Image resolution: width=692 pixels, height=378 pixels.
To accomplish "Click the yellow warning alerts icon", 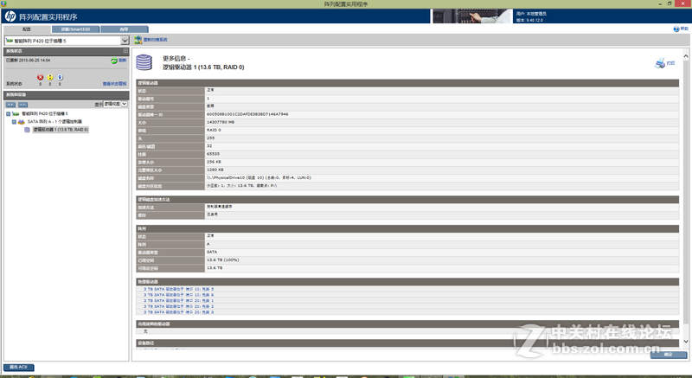I will 50,77.
